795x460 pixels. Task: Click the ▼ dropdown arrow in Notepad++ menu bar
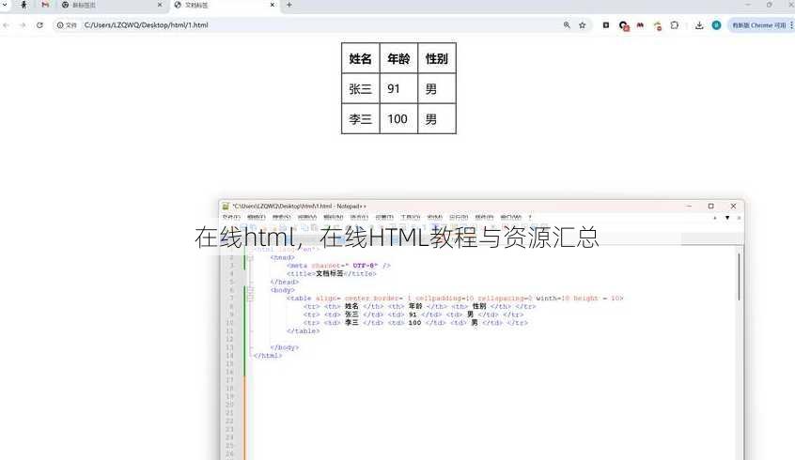[727, 218]
